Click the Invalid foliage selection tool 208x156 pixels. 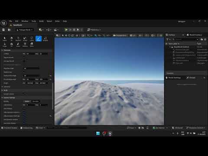(25, 39)
